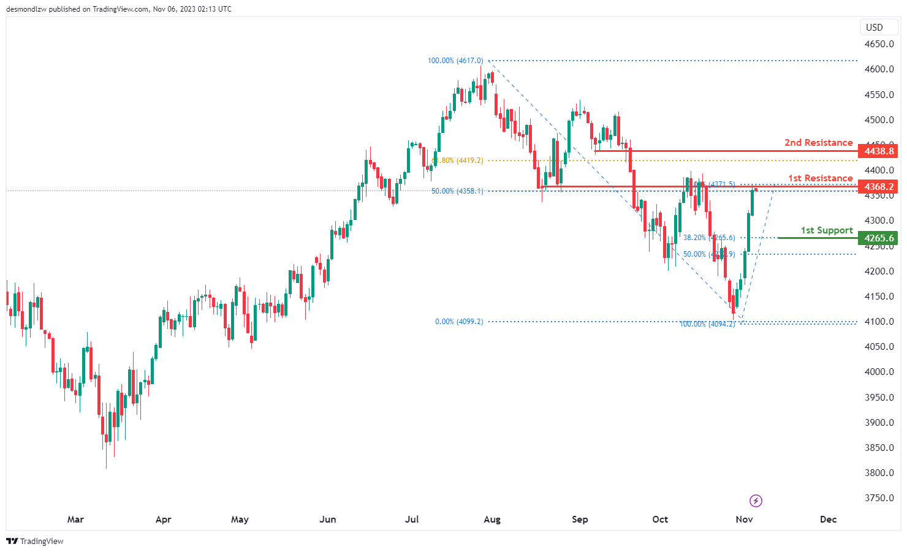This screenshot has width=907, height=552.
Task: Click the 4600.0 price axis label
Action: tap(879, 69)
